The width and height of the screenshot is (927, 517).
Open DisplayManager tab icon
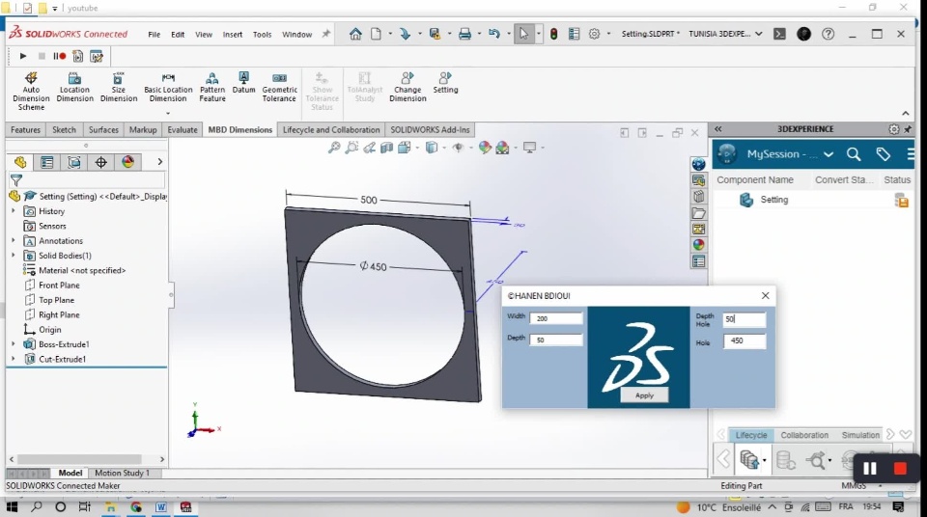point(127,162)
